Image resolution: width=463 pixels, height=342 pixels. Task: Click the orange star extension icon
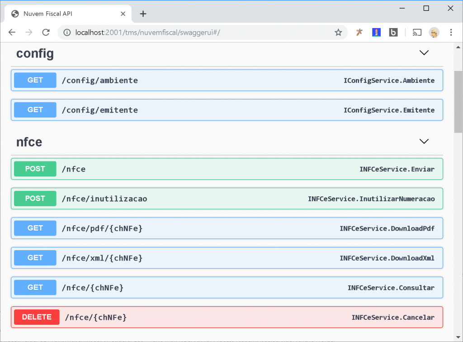point(359,32)
